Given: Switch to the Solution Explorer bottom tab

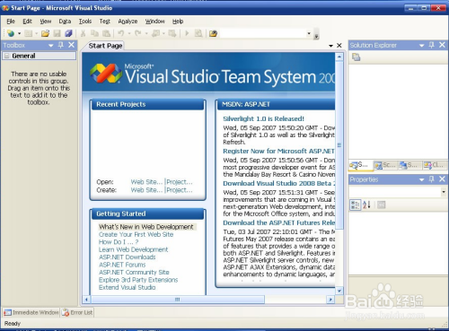Looking at the screenshot, I should pos(361,165).
